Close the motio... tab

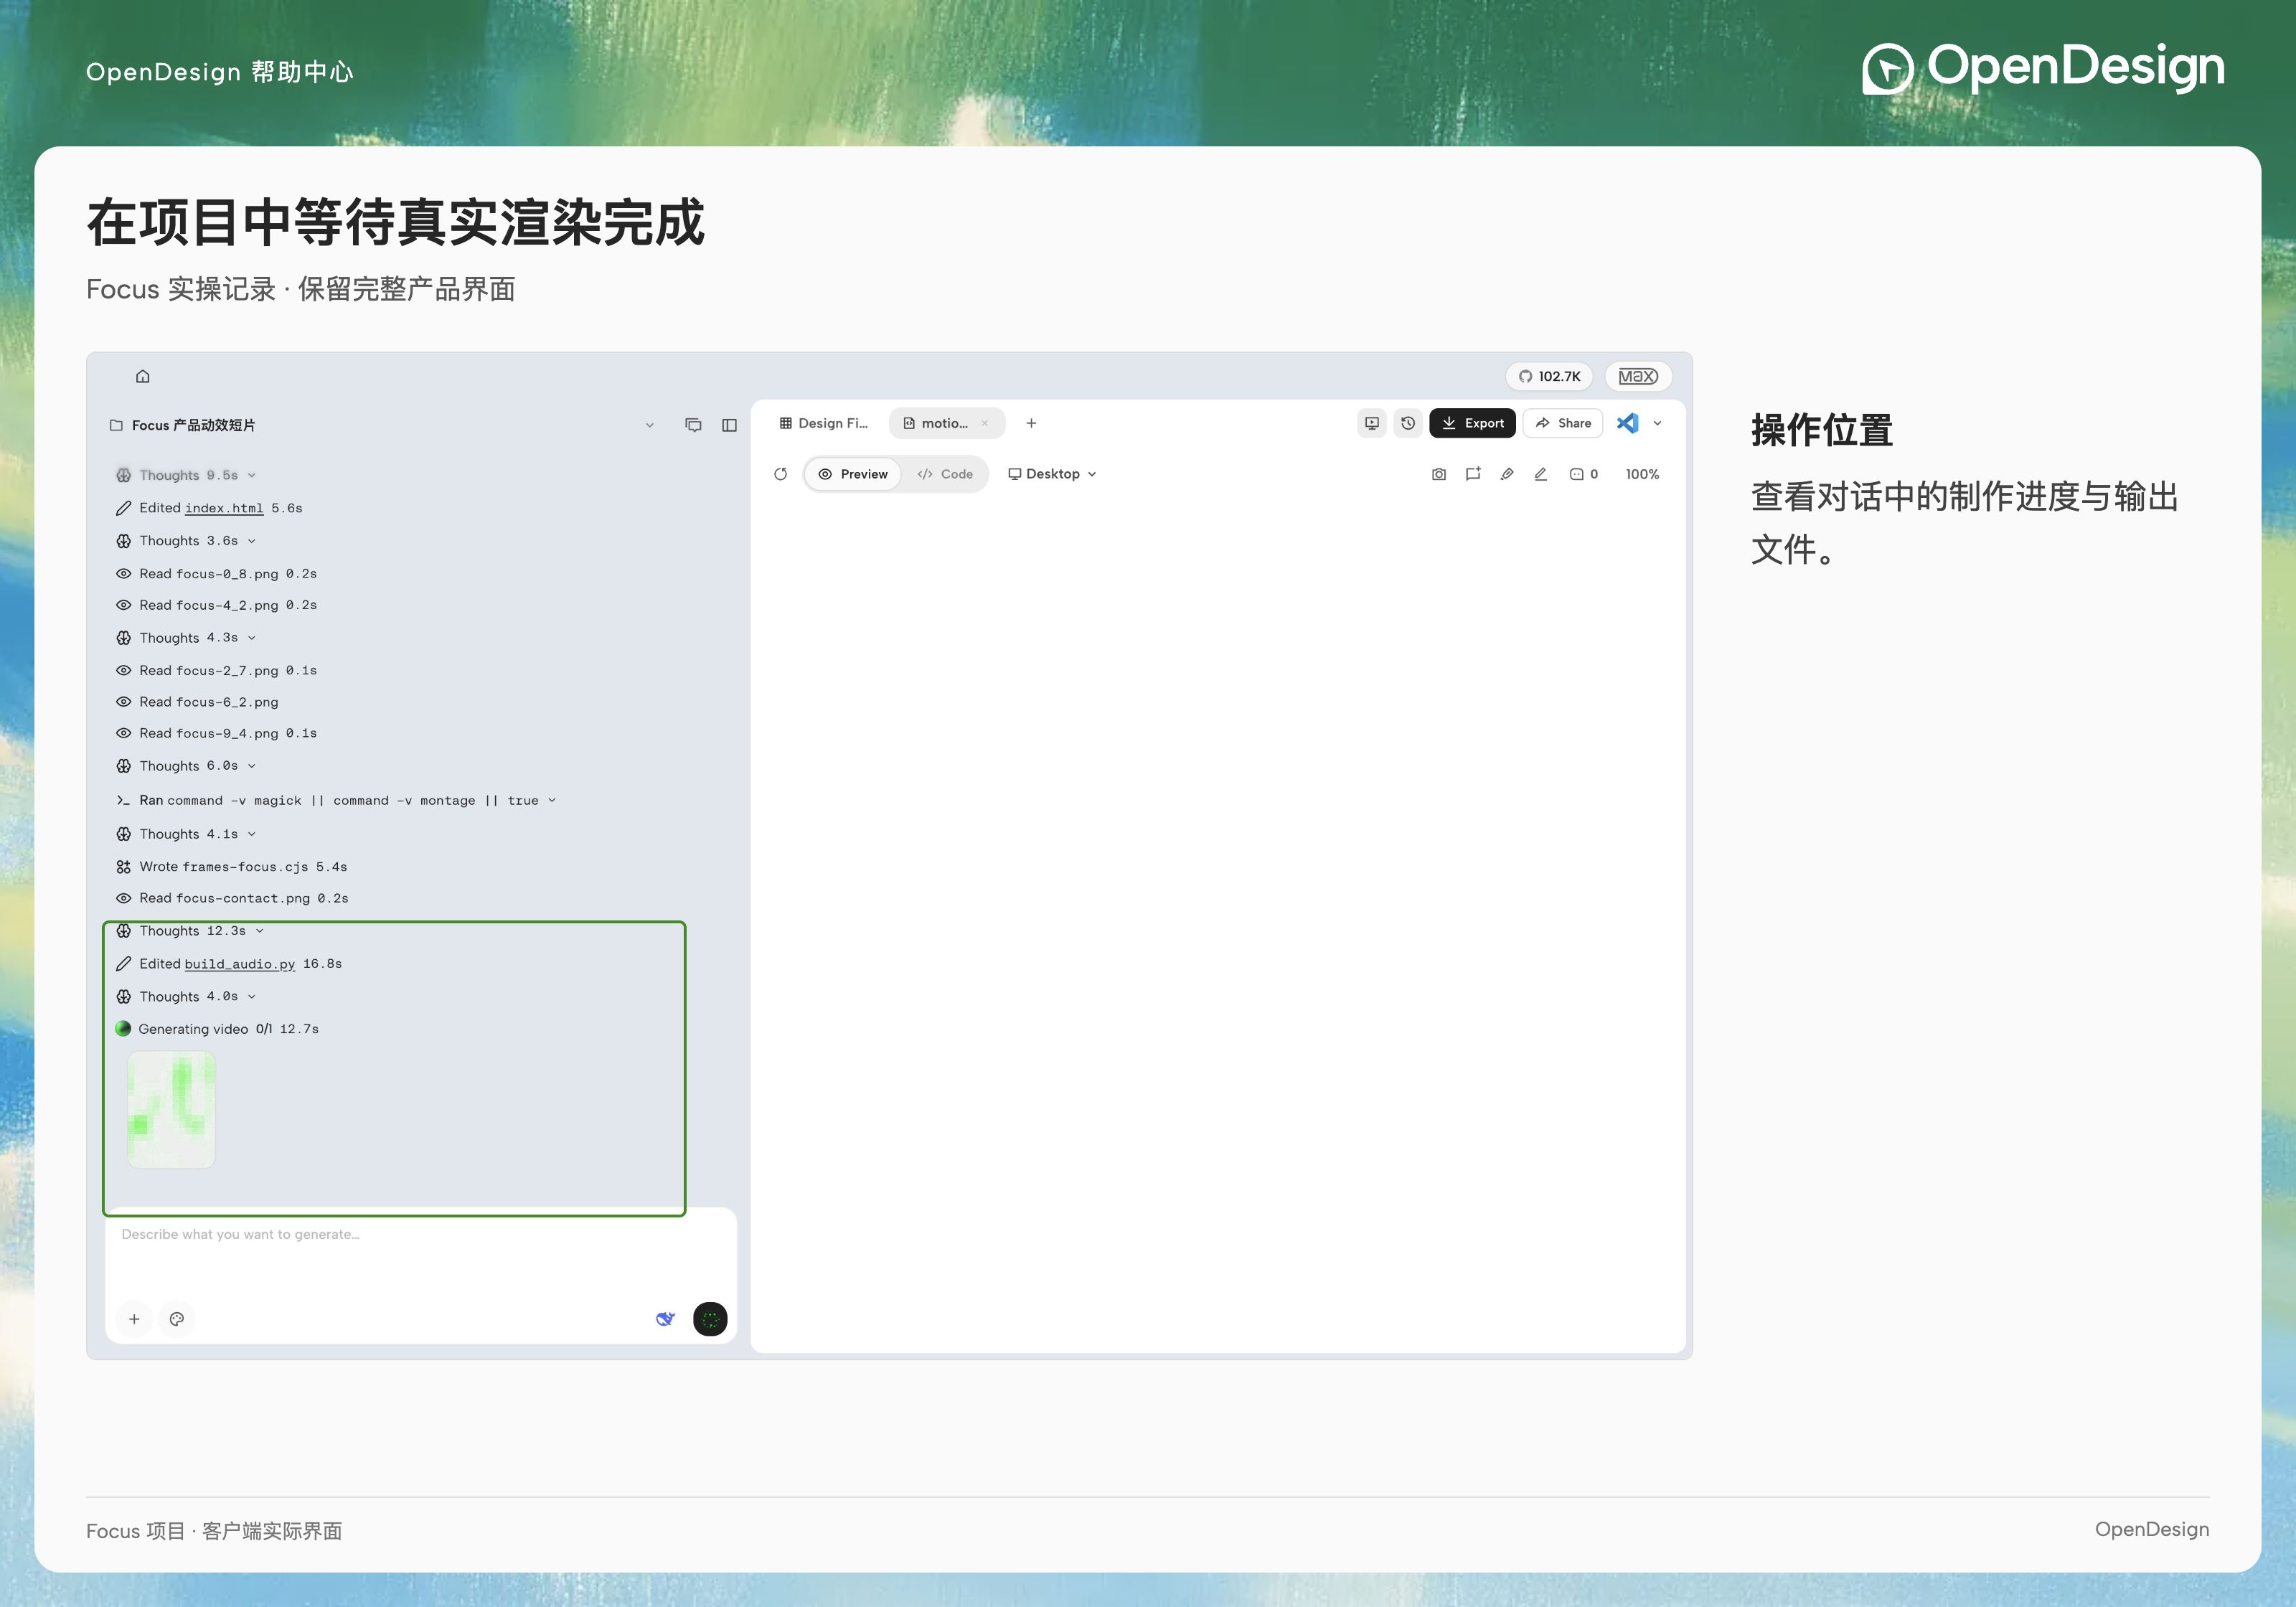coord(985,423)
